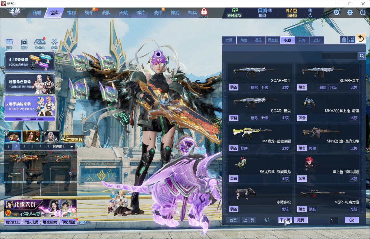Select backpack slot 3
The height and width of the screenshot is (239, 370).
point(24,147)
